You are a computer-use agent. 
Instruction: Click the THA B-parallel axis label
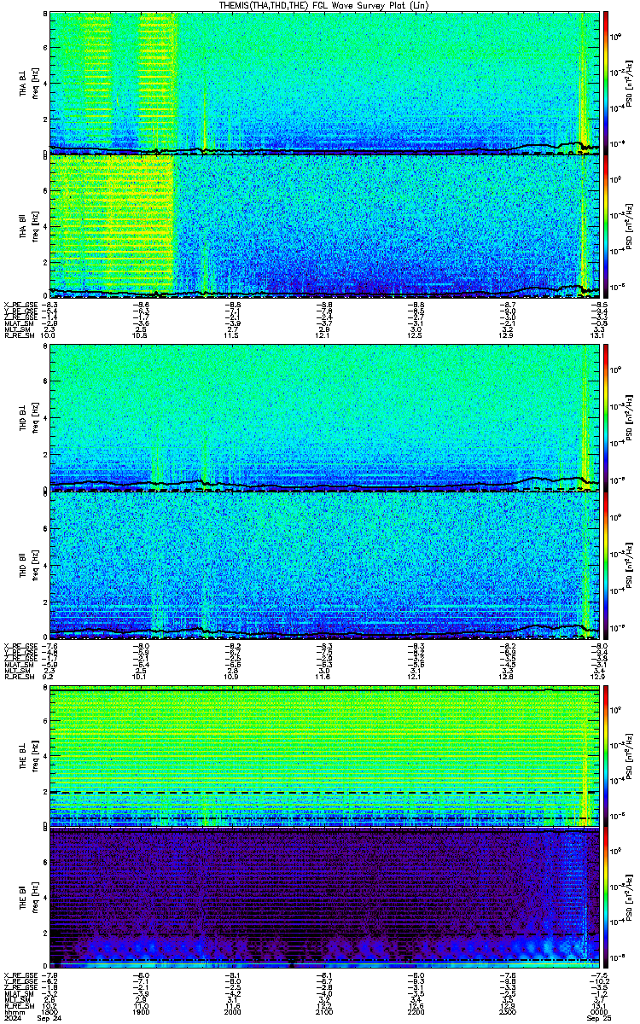pyautogui.click(x=25, y=226)
